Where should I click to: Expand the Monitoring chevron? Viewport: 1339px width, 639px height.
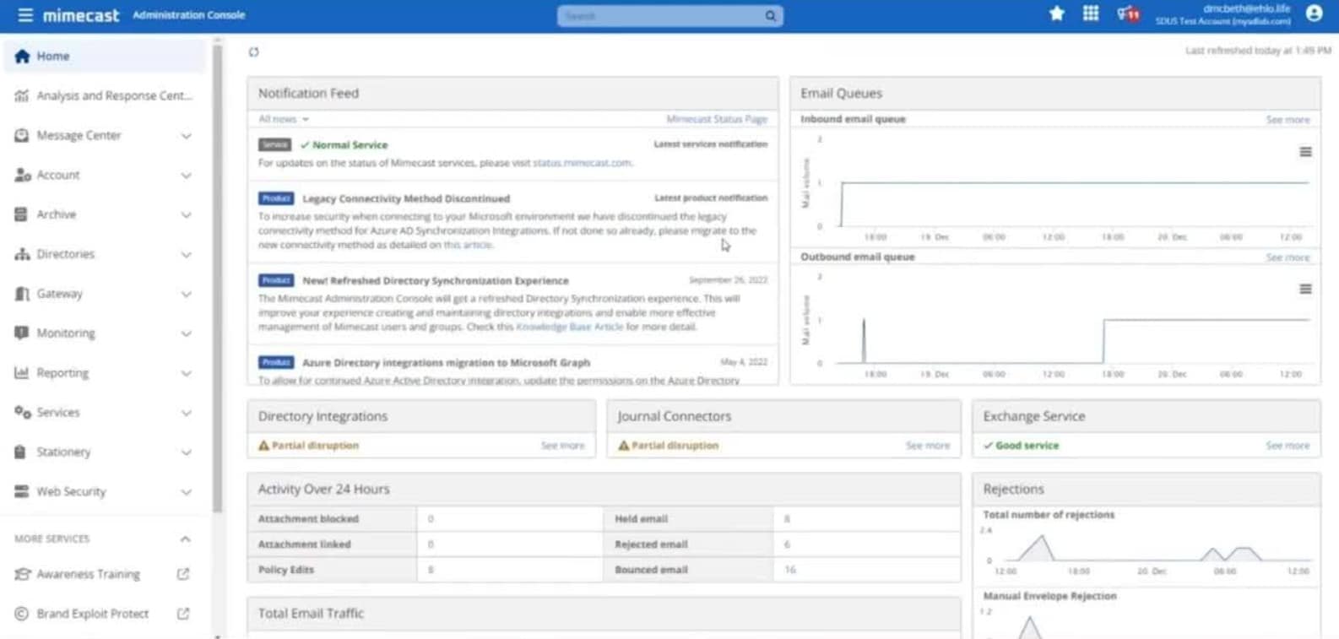click(x=186, y=333)
